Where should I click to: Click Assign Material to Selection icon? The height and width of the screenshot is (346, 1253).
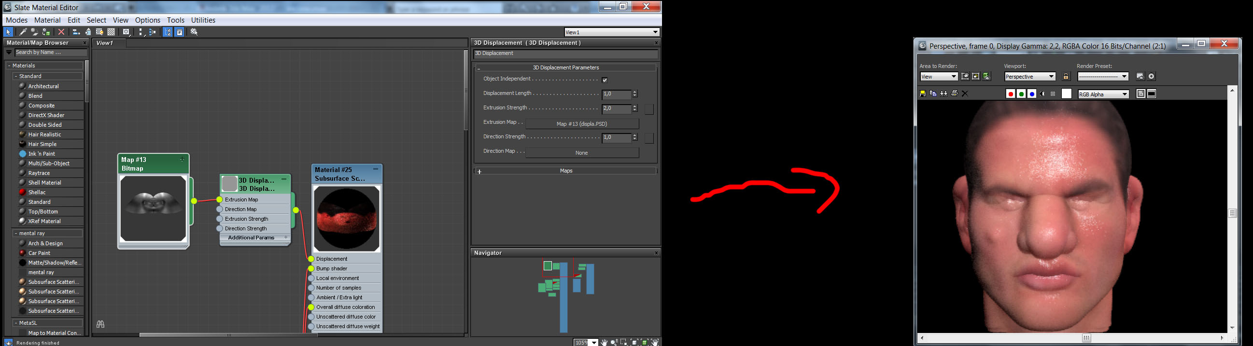point(46,32)
